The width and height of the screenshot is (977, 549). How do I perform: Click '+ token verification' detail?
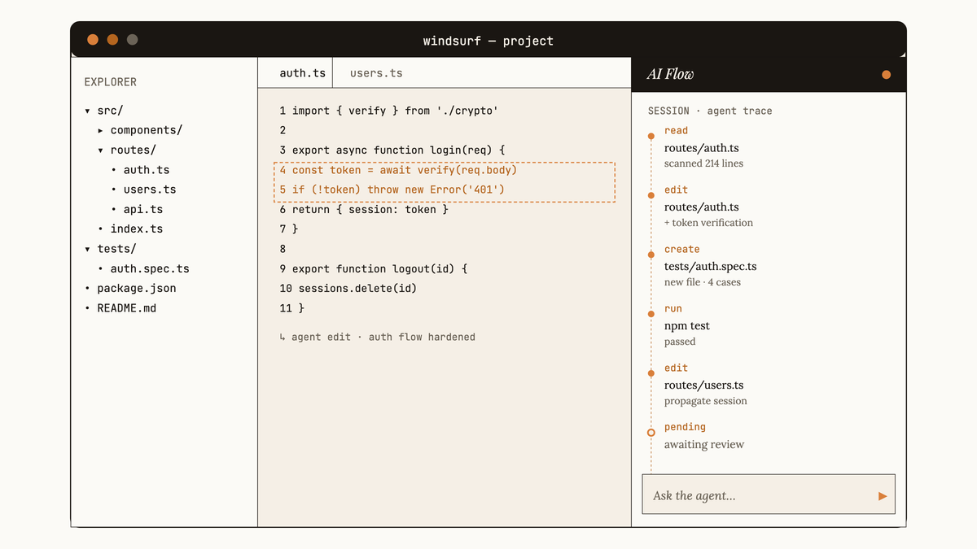click(708, 223)
